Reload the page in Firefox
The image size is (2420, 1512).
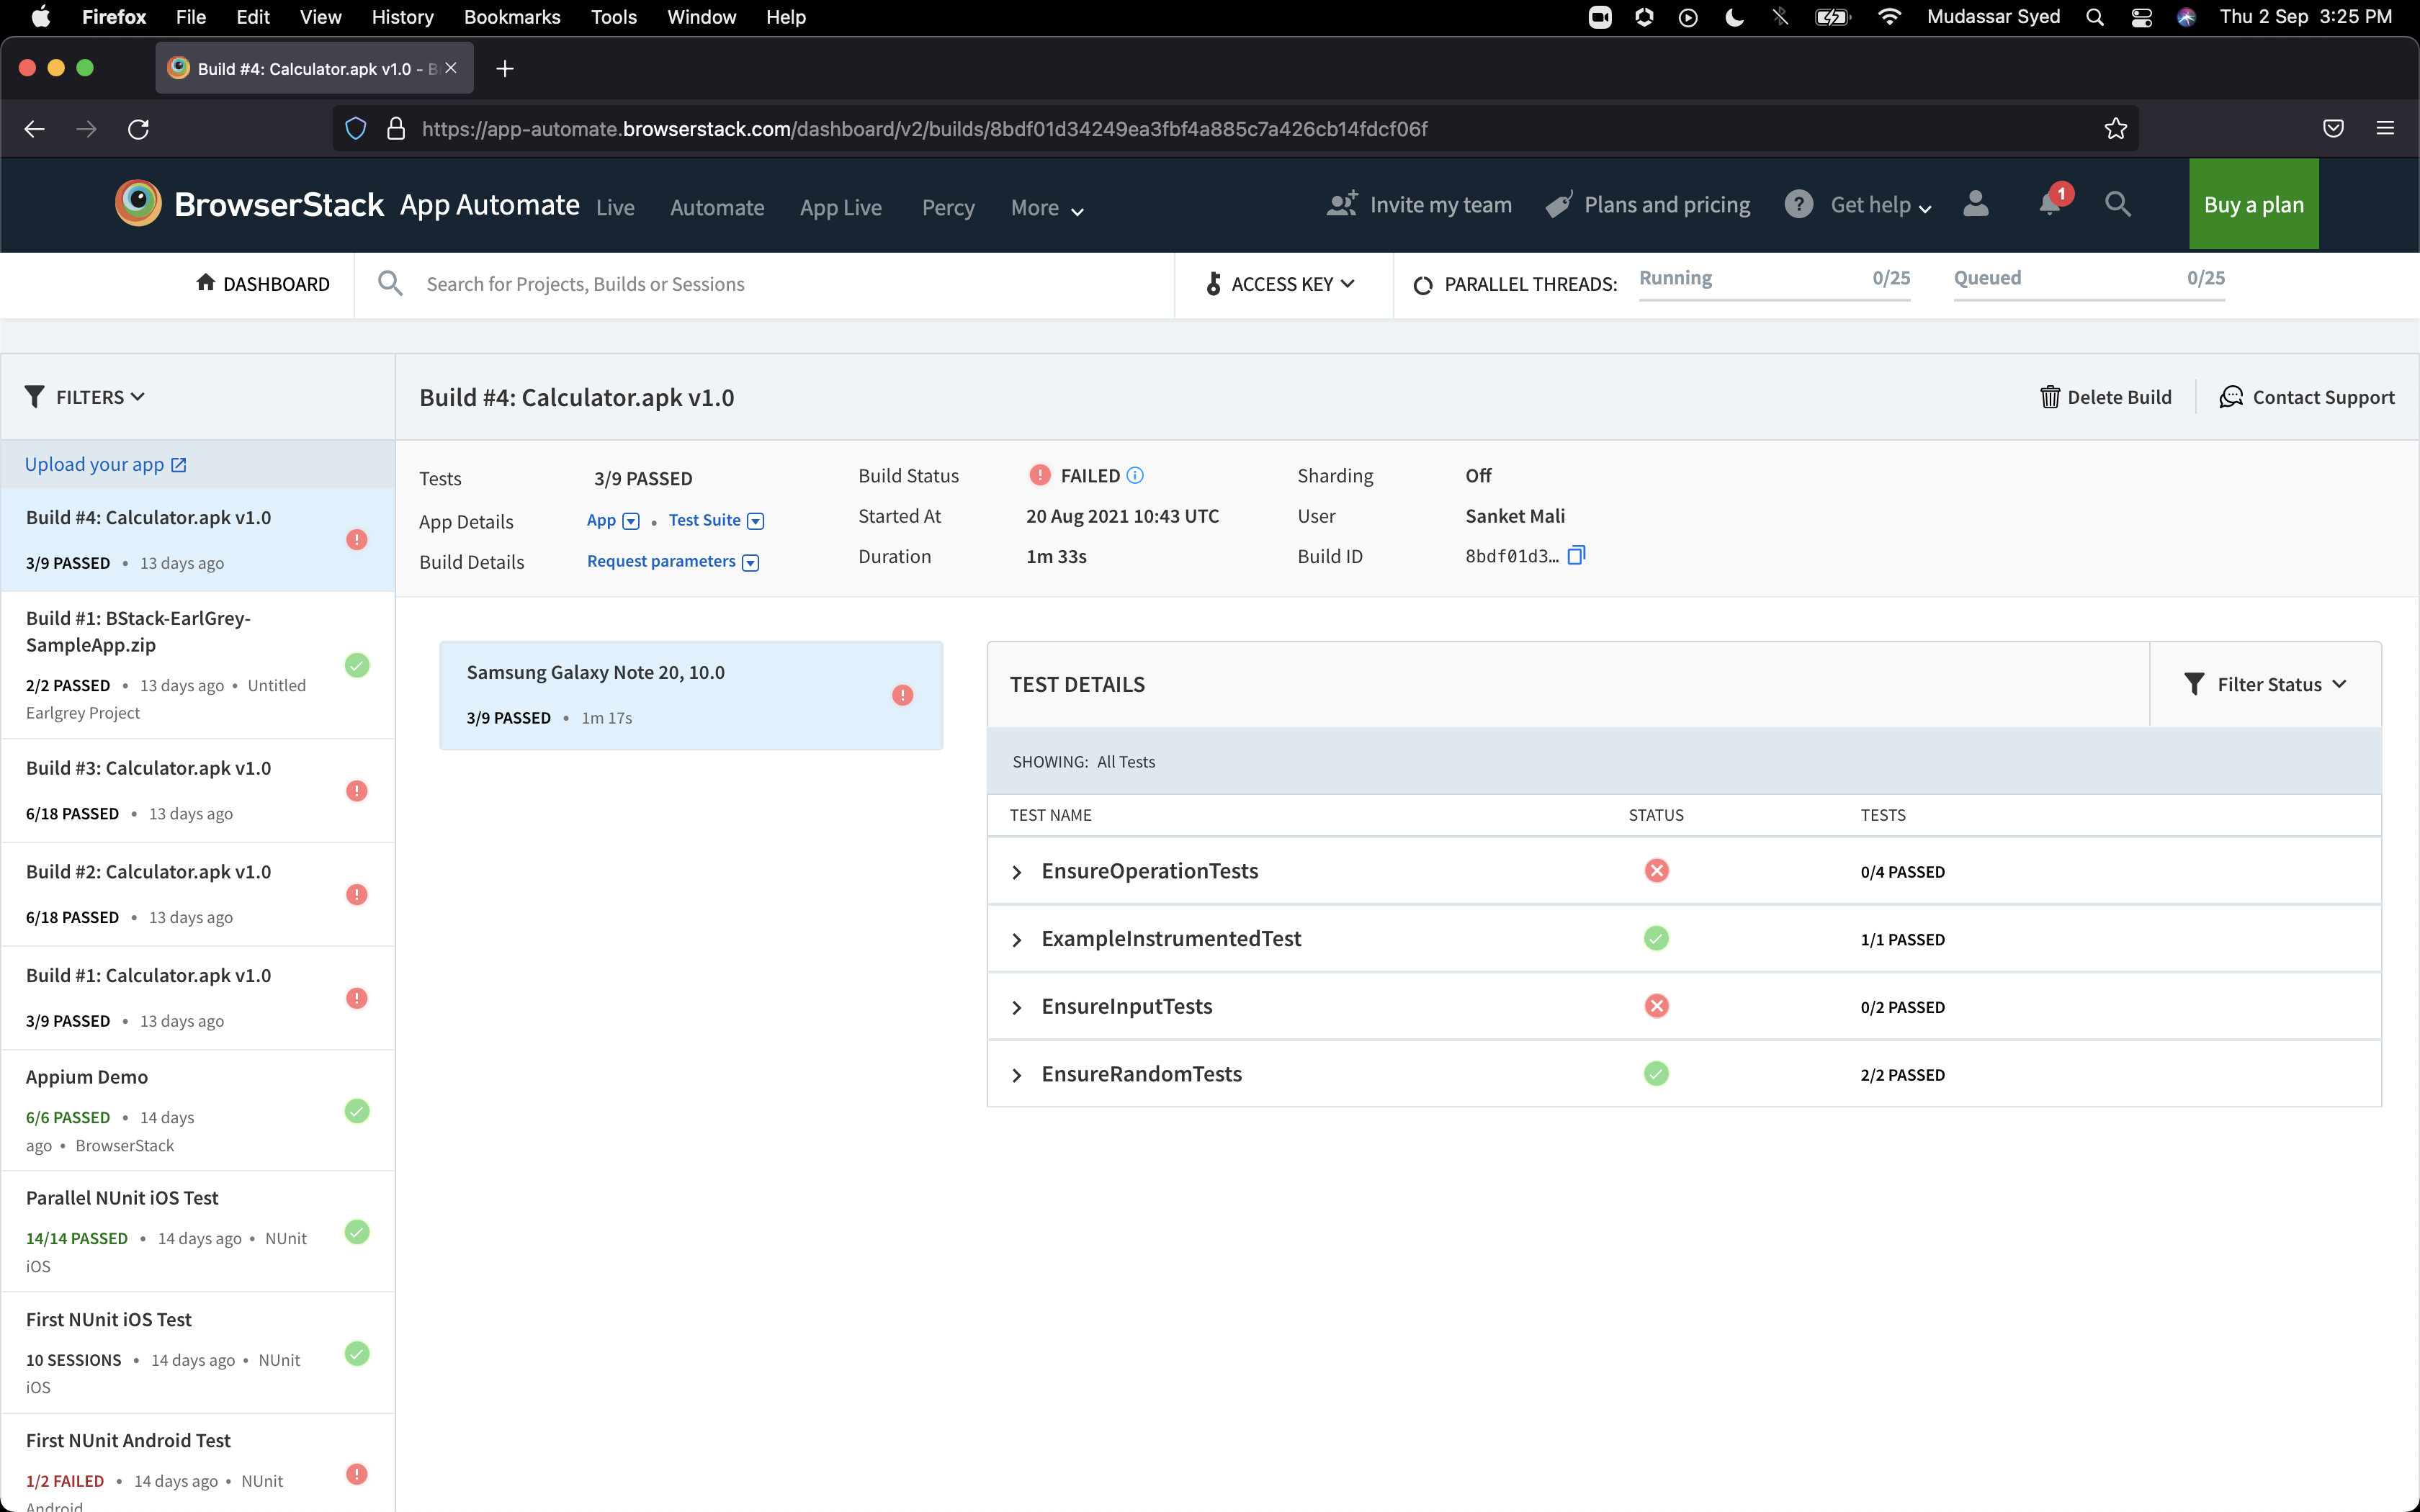coord(138,129)
